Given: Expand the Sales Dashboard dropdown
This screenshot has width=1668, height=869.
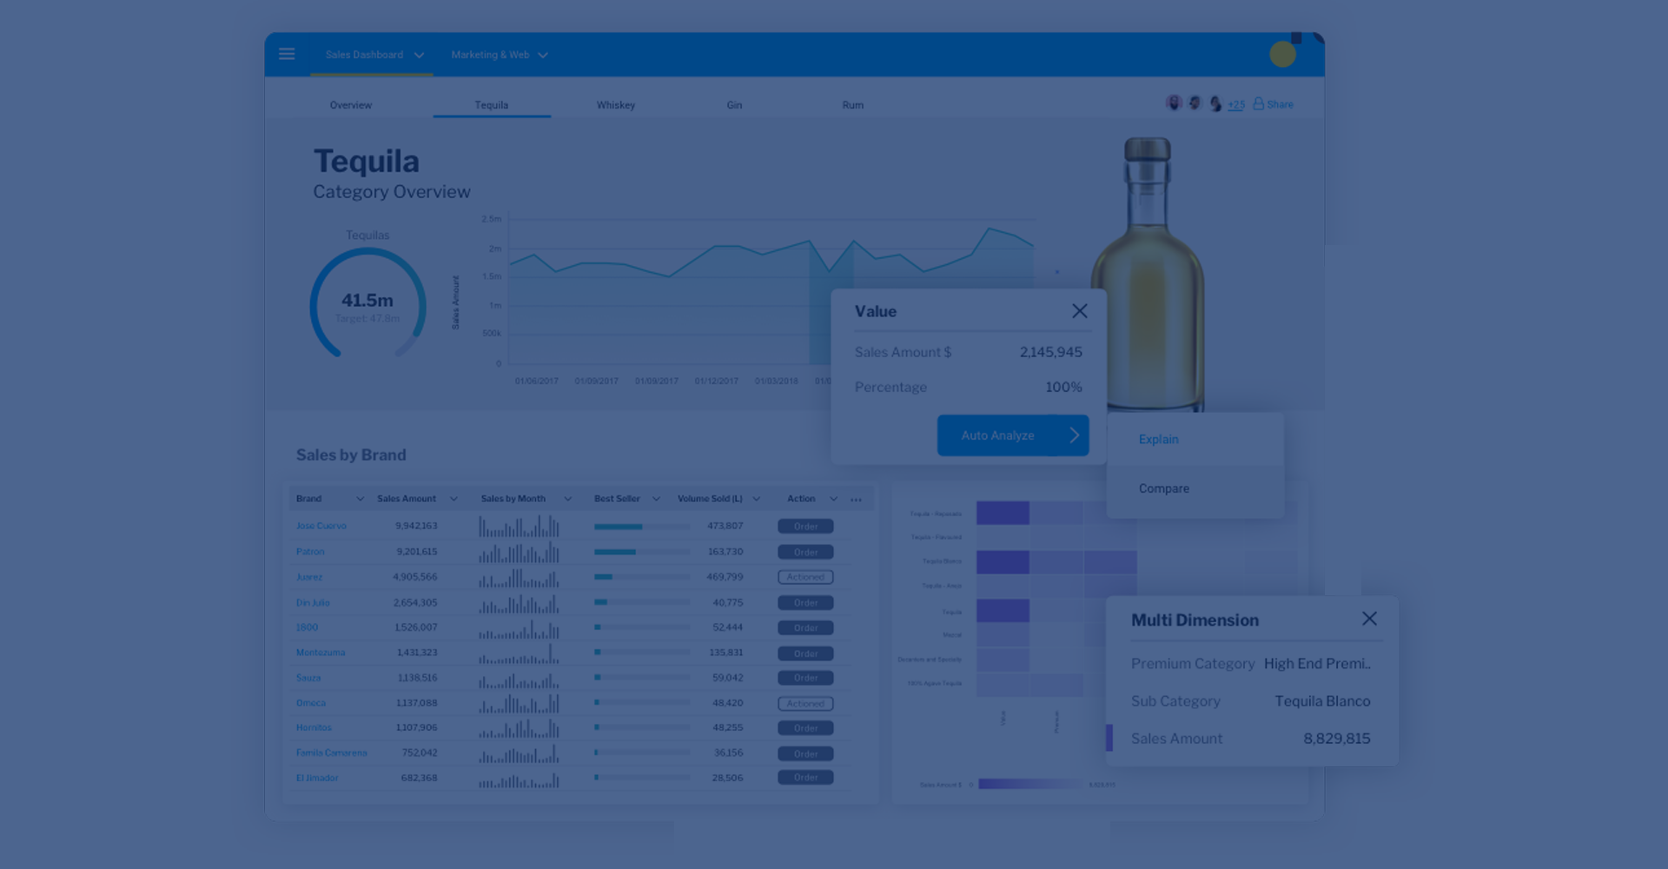Looking at the screenshot, I should (x=420, y=55).
